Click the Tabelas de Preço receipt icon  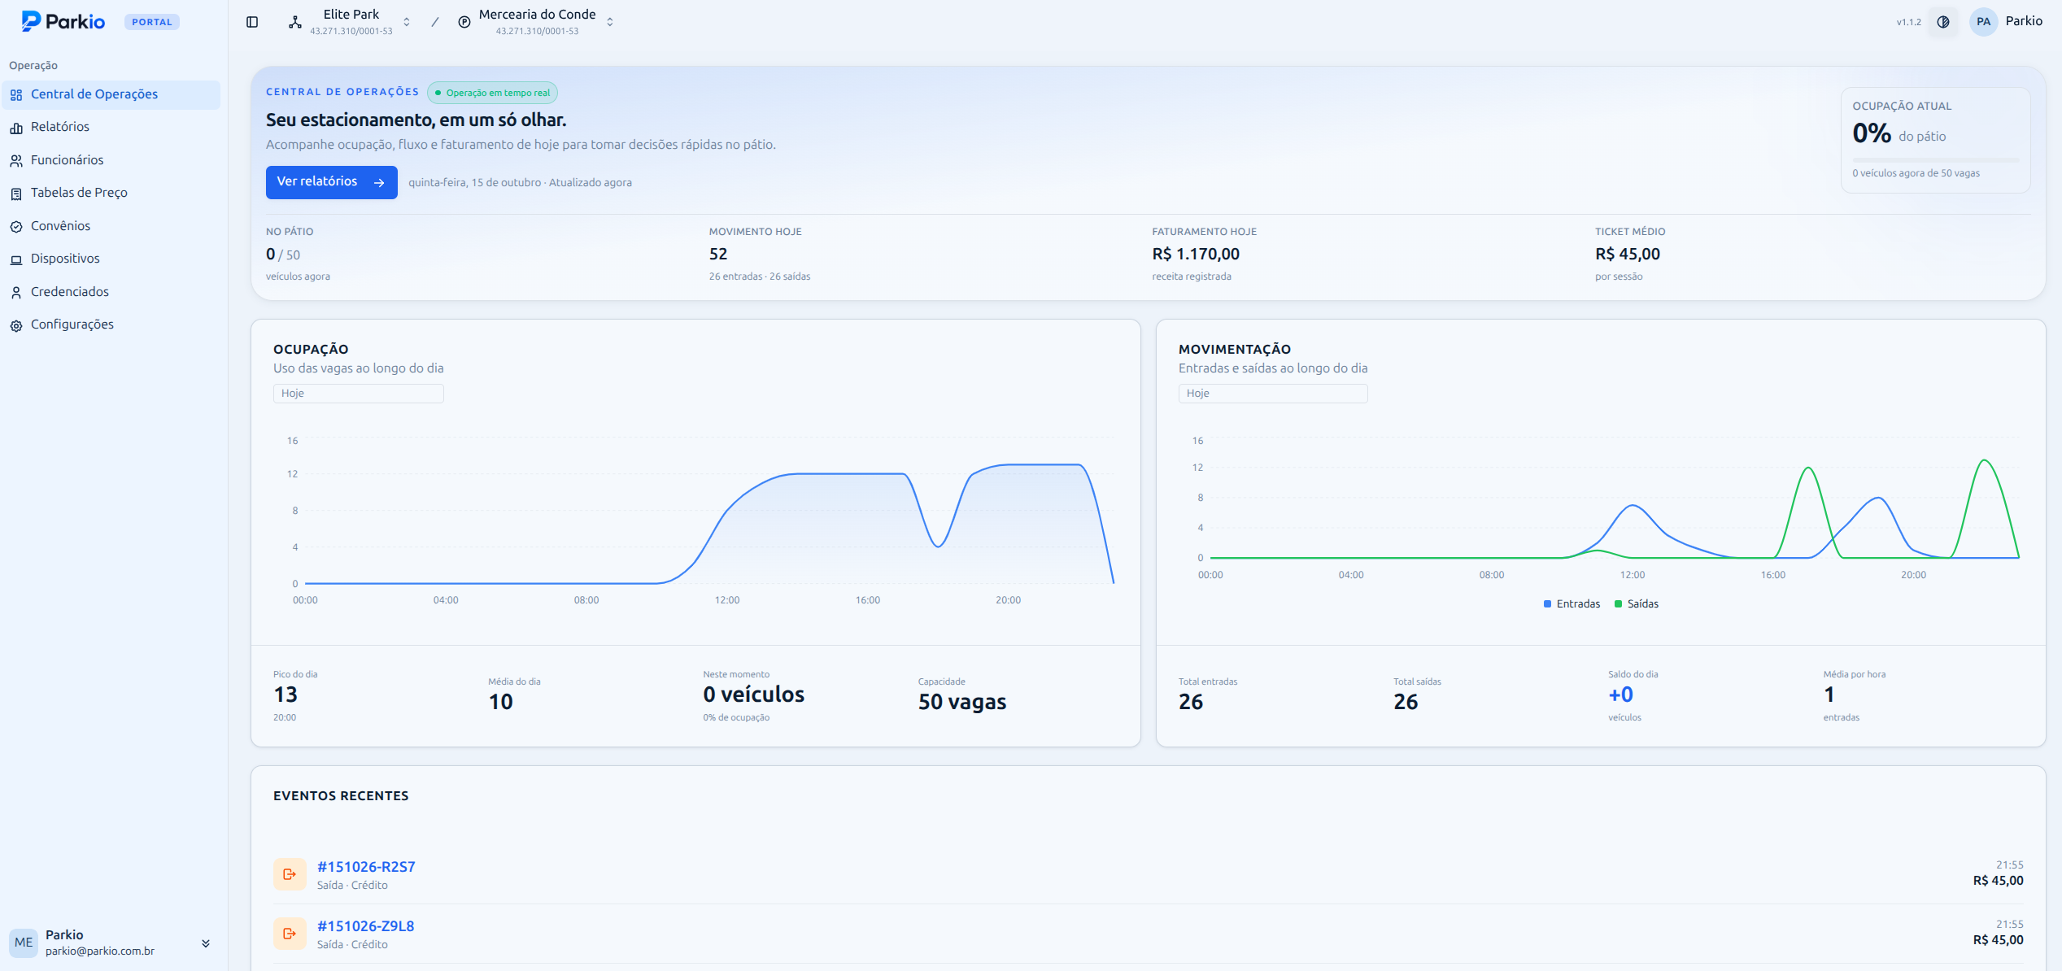pos(16,194)
